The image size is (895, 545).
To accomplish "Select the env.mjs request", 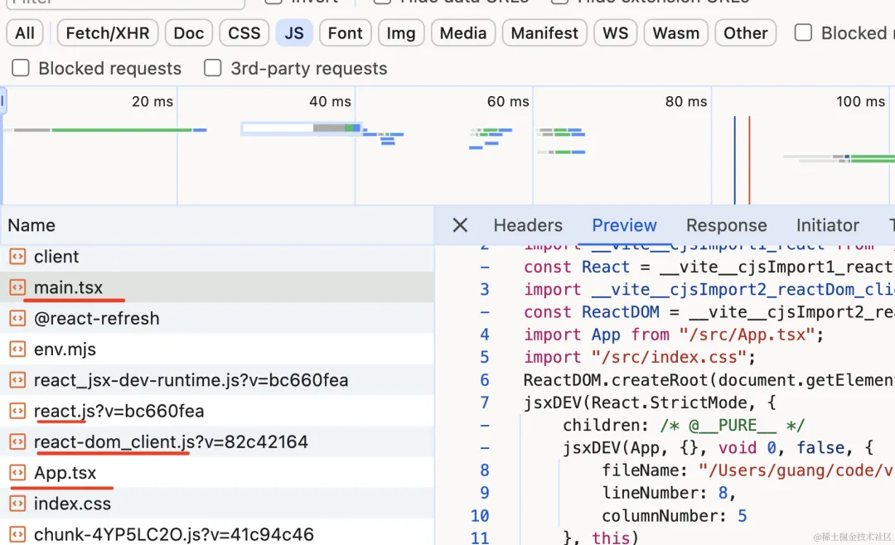I will (217, 350).
